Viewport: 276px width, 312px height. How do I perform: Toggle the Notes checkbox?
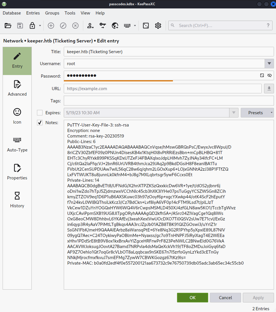[x=40, y=123]
